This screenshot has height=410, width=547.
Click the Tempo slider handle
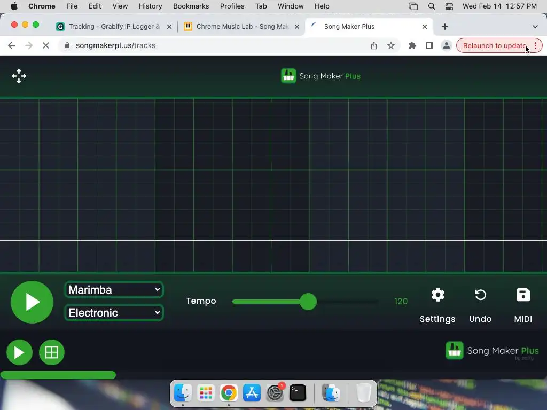pos(308,302)
